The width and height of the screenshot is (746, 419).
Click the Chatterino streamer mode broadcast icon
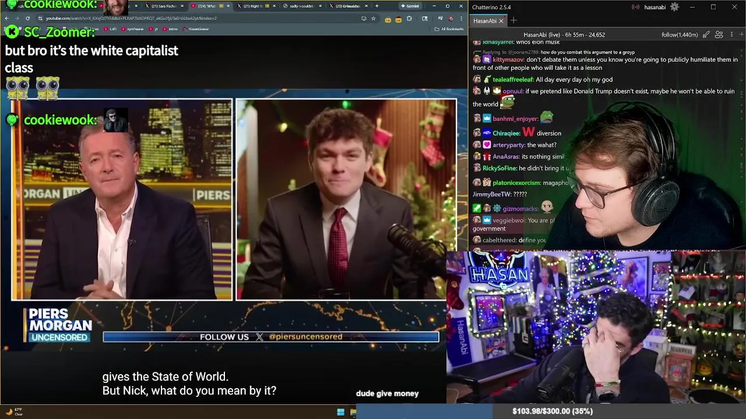pyautogui.click(x=635, y=8)
